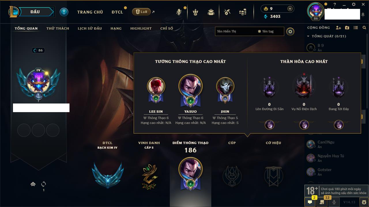369x207 pixels.
Task: Open the Loot hextech crafting icon
Action: coord(227,12)
